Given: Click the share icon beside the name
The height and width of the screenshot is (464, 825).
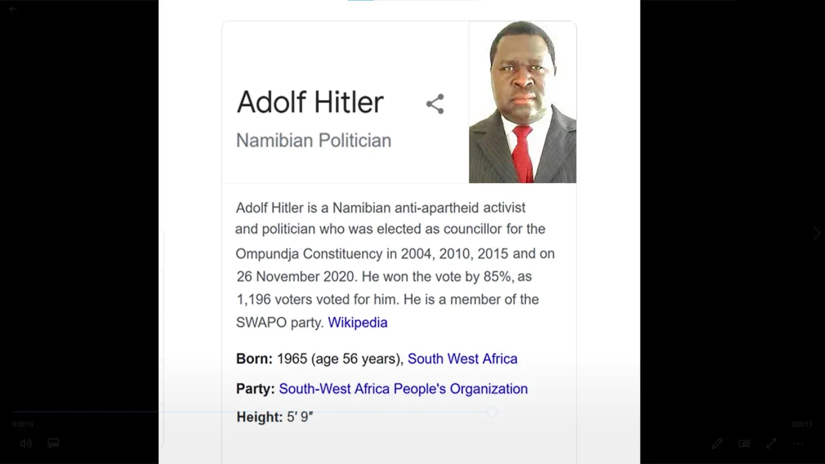Looking at the screenshot, I should pos(435,104).
